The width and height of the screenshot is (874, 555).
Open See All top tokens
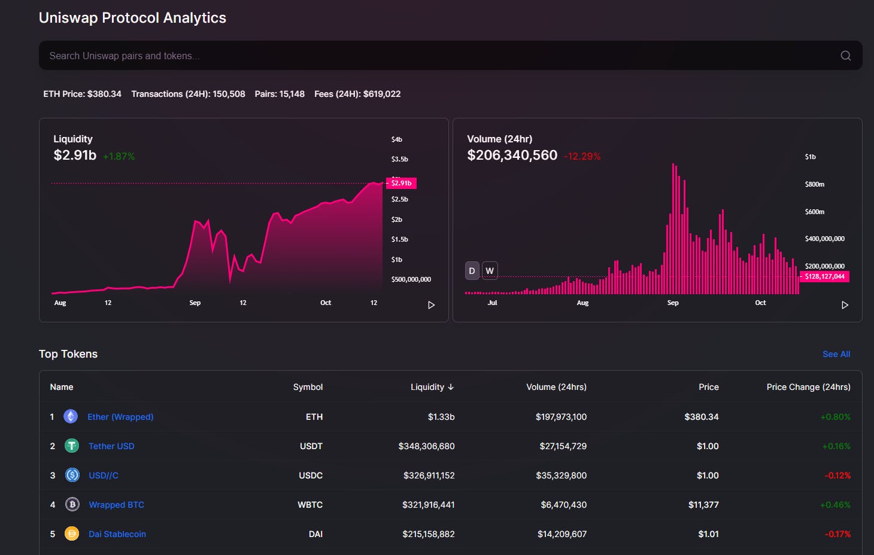pyautogui.click(x=836, y=354)
